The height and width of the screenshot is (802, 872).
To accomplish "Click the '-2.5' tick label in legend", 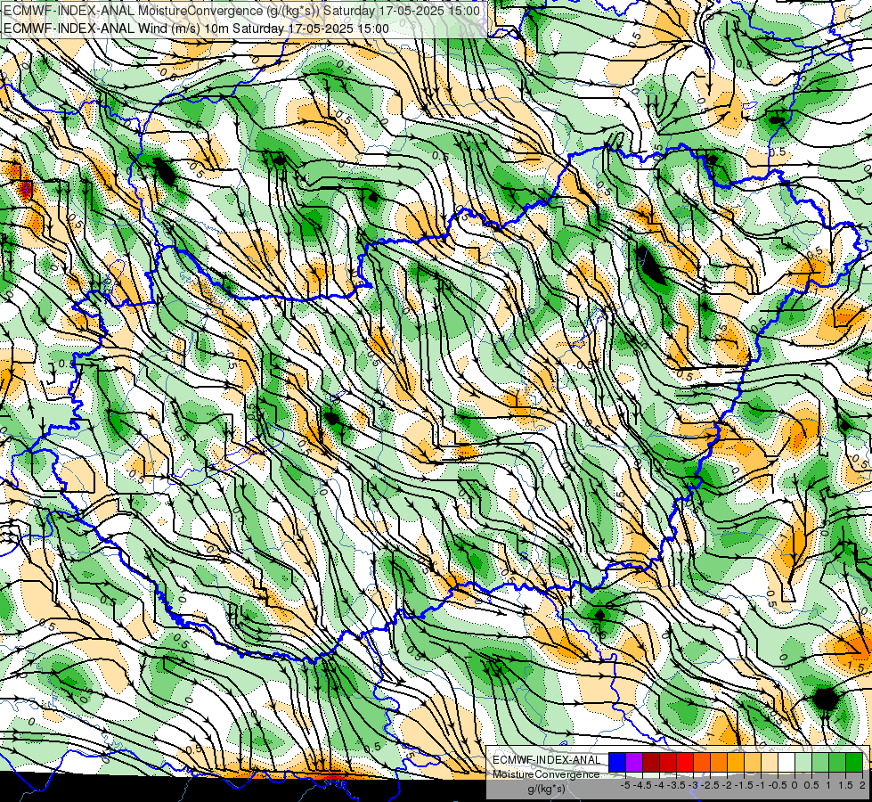I will (711, 785).
